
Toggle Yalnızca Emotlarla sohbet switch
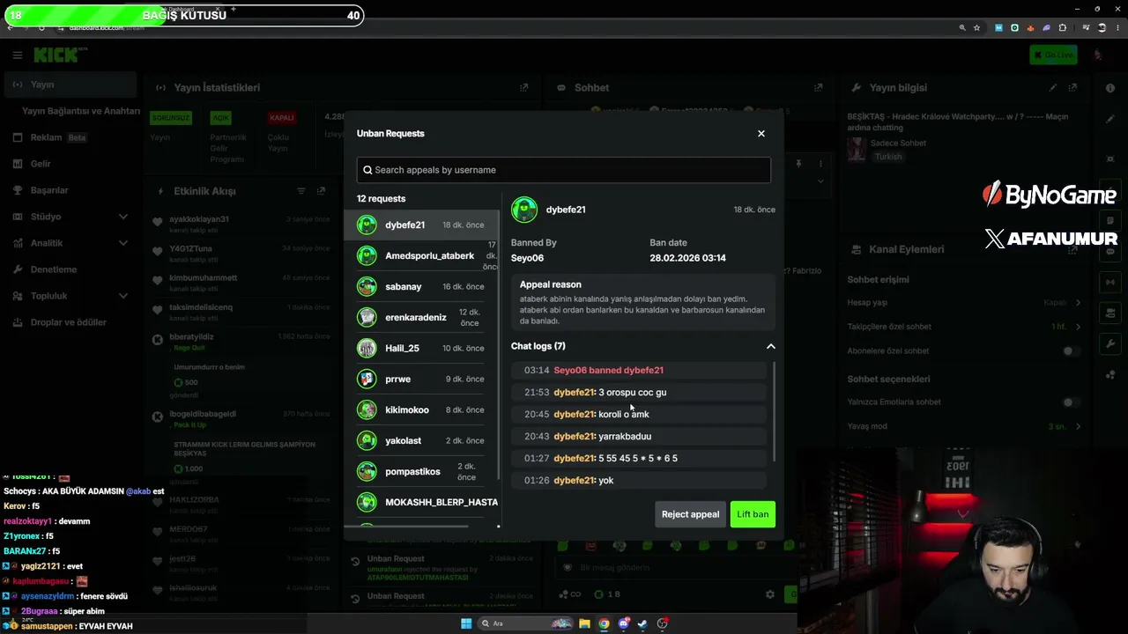point(1071,402)
